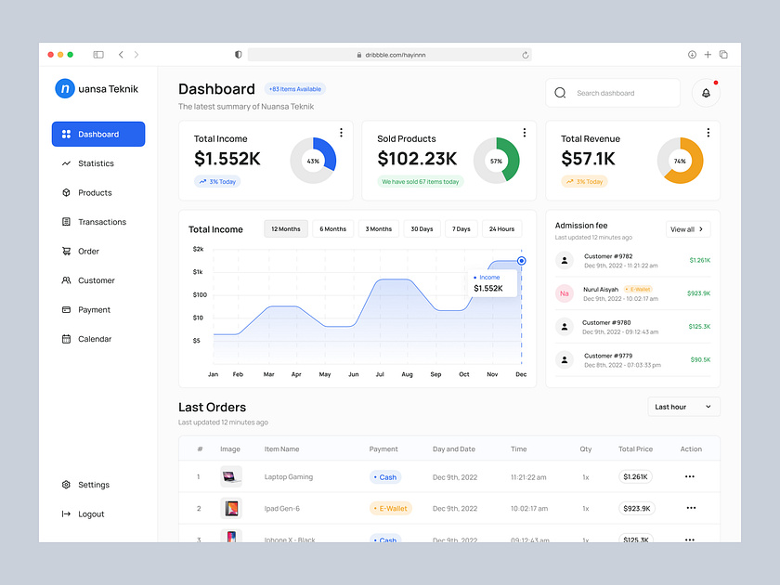The image size is (780, 585).
Task: Open the Calendar icon in sidebar
Action: coord(66,338)
